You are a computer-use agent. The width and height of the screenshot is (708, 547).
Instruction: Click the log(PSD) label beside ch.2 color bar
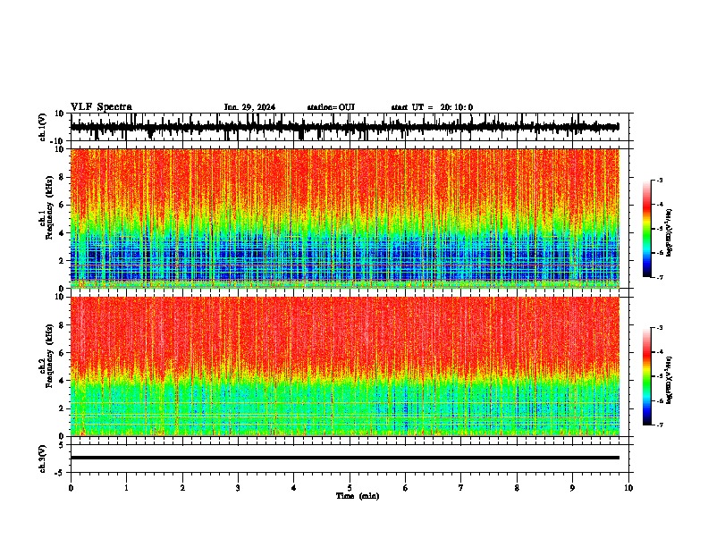[670, 380]
